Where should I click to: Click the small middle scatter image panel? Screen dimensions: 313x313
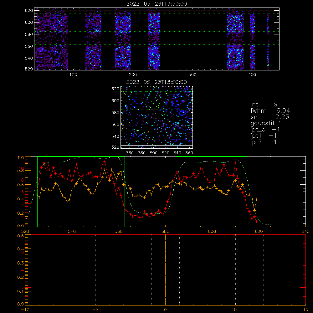tap(157, 117)
